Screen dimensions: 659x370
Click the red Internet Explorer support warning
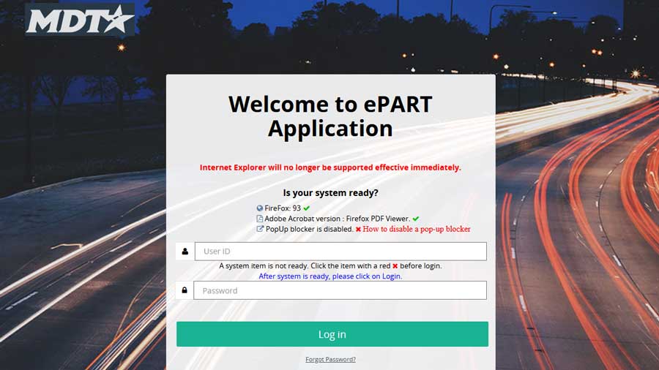330,167
